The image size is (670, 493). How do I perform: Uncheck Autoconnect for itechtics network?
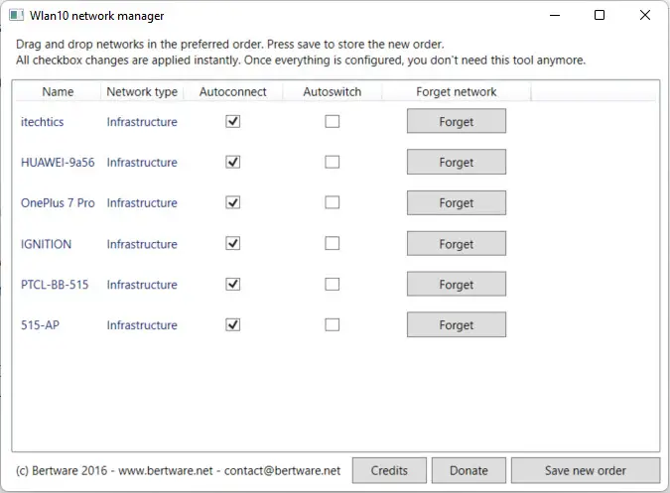pos(233,121)
